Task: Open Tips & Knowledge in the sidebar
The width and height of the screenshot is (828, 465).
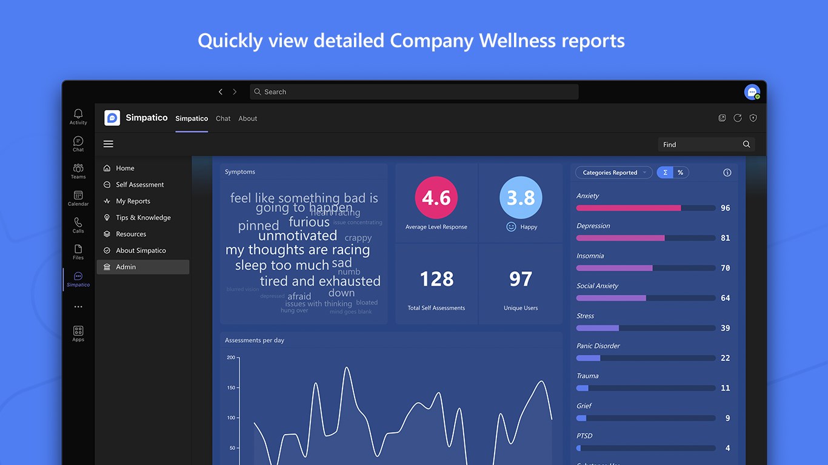Action: pyautogui.click(x=143, y=217)
